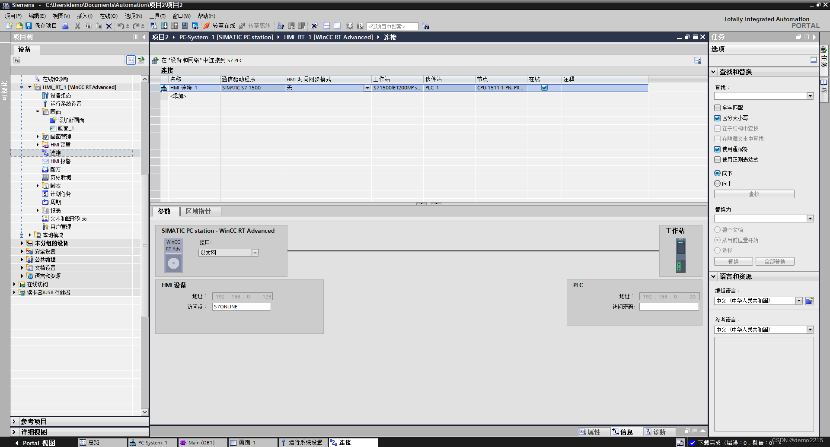Switch to the 区域指针 tab

[201, 211]
